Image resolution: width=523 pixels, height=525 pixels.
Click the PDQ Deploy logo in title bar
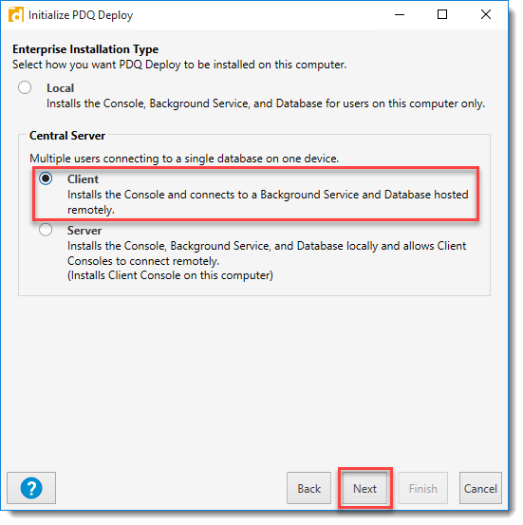tap(16, 15)
